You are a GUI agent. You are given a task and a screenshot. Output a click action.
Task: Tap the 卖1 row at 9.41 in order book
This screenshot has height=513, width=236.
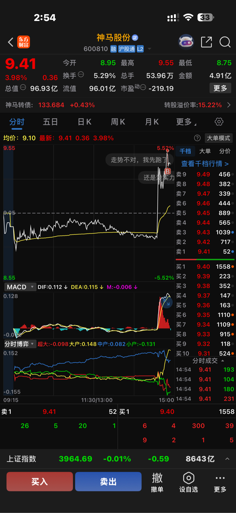(x=205, y=252)
